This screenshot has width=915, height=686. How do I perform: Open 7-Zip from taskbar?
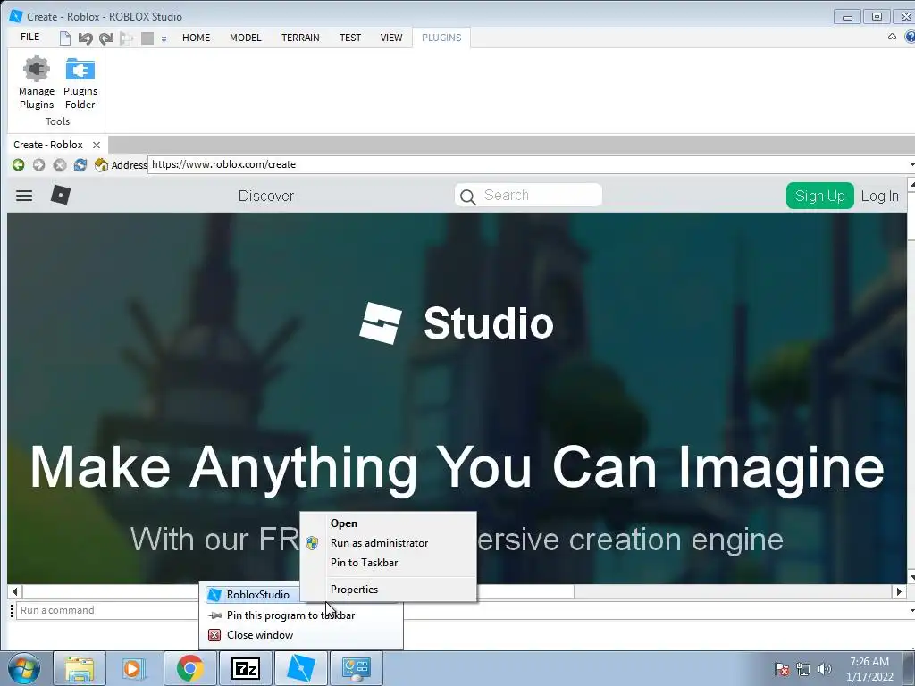[x=245, y=668]
